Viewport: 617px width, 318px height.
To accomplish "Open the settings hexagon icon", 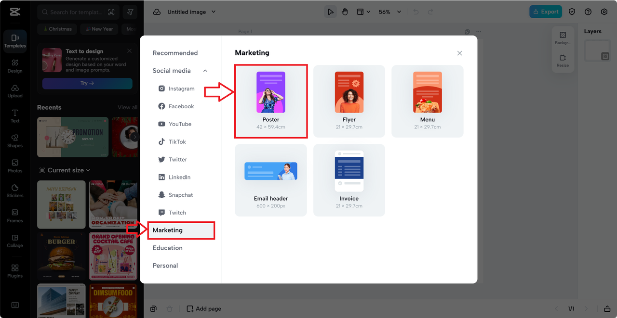I will tap(604, 12).
